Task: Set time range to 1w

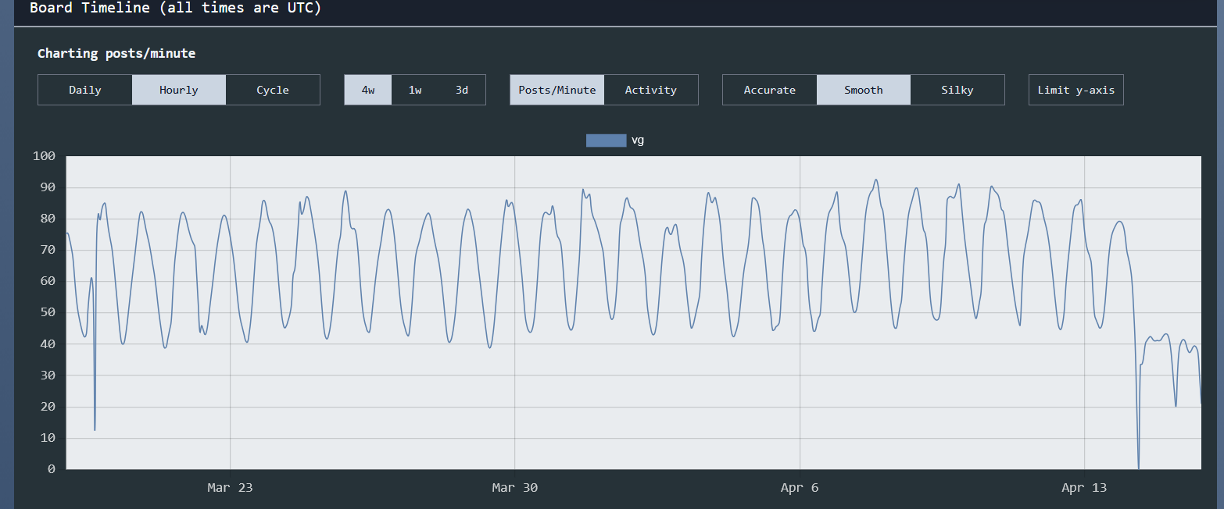Action: tap(415, 90)
